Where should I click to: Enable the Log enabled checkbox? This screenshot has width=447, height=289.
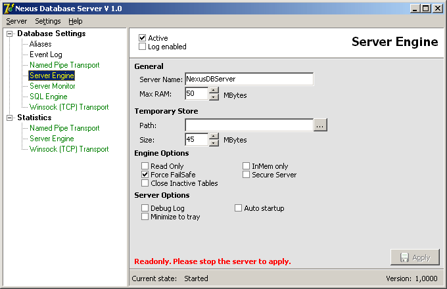pyautogui.click(x=142, y=46)
